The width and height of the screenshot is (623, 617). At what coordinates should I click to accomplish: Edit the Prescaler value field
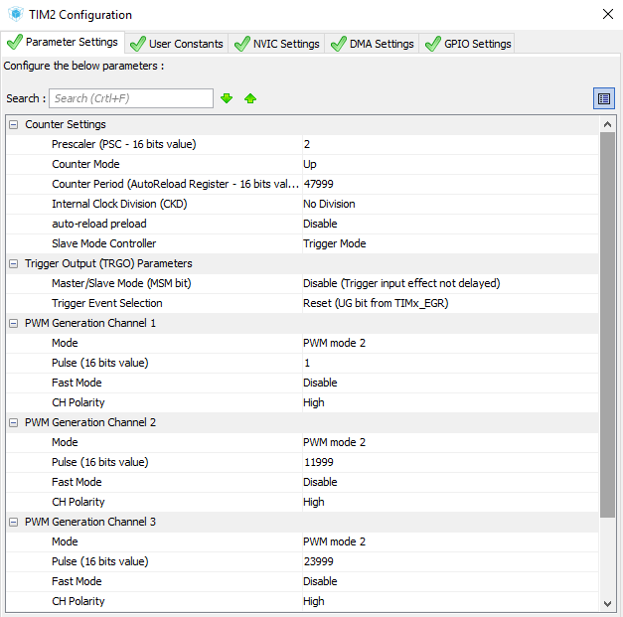(x=447, y=144)
